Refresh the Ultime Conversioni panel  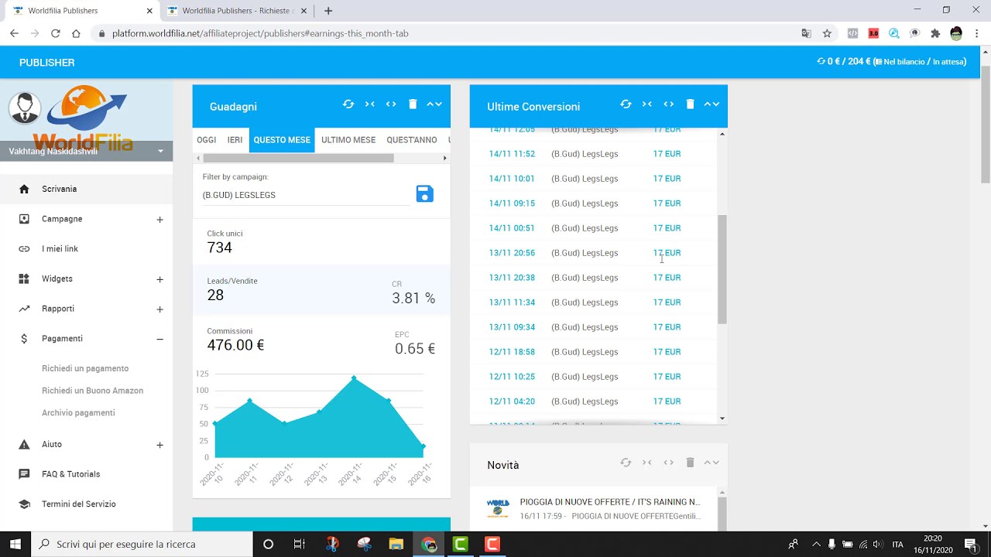(x=626, y=104)
